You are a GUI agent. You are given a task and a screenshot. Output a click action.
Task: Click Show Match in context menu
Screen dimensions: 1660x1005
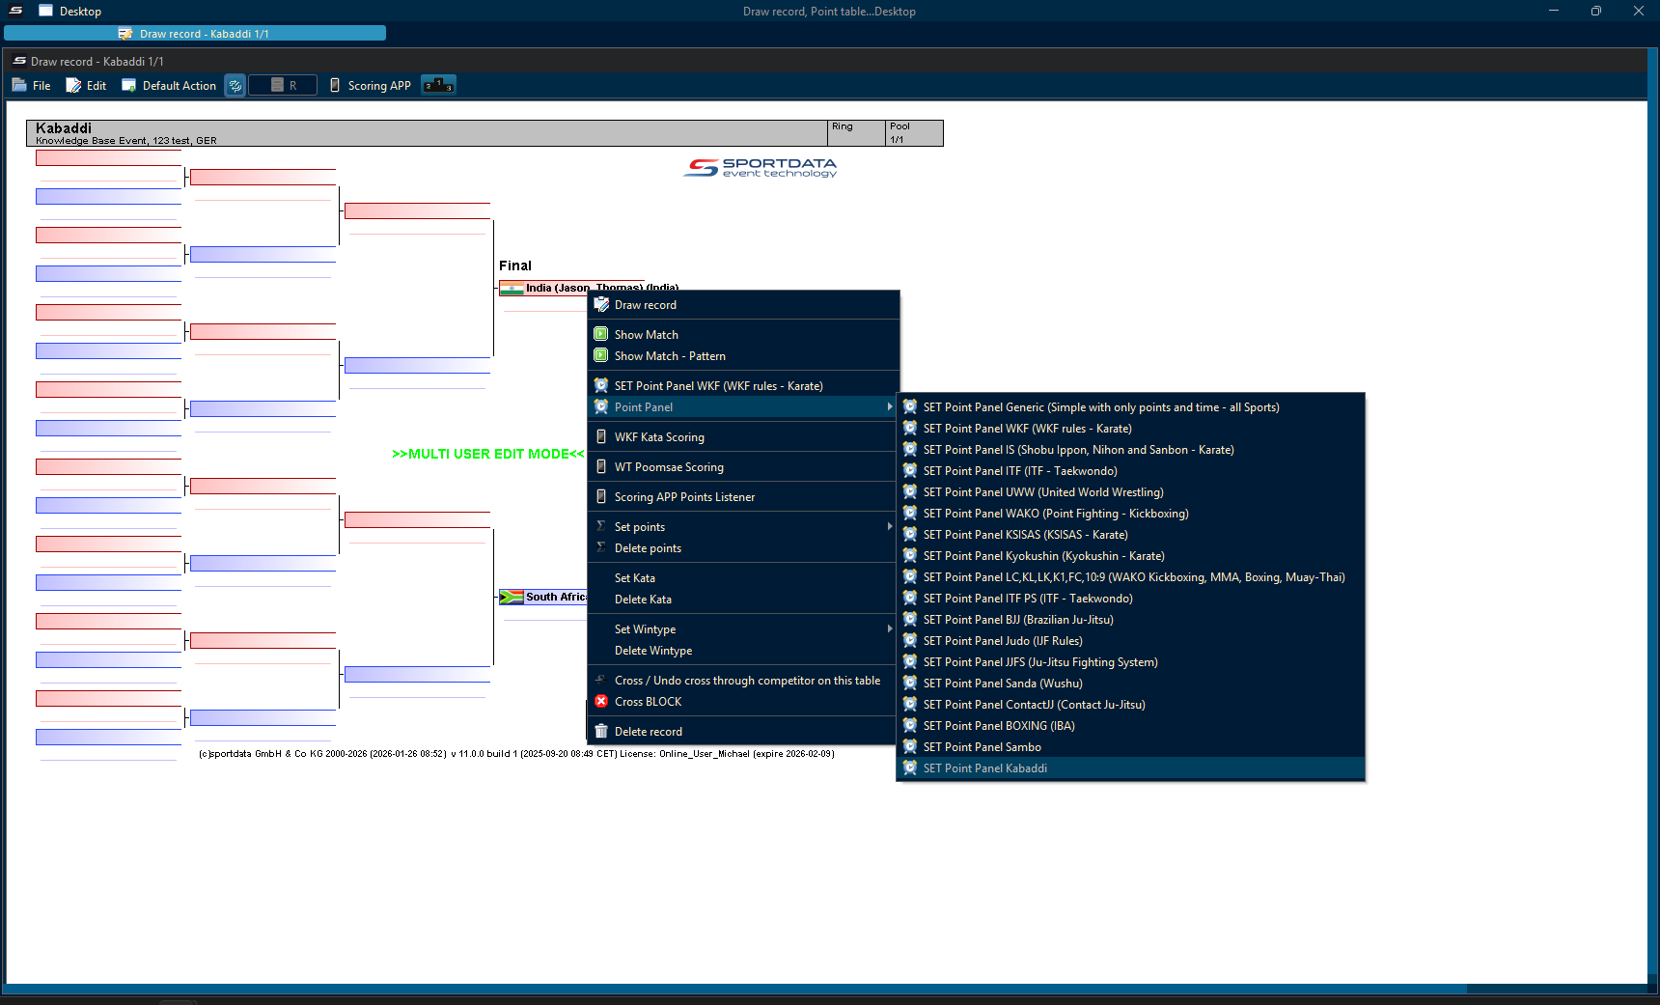point(646,335)
